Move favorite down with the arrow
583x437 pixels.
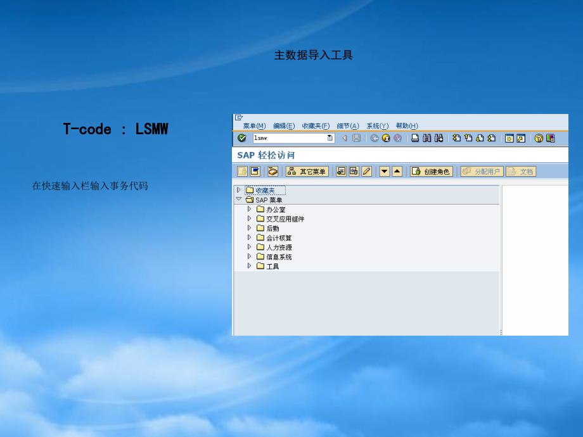pos(385,171)
